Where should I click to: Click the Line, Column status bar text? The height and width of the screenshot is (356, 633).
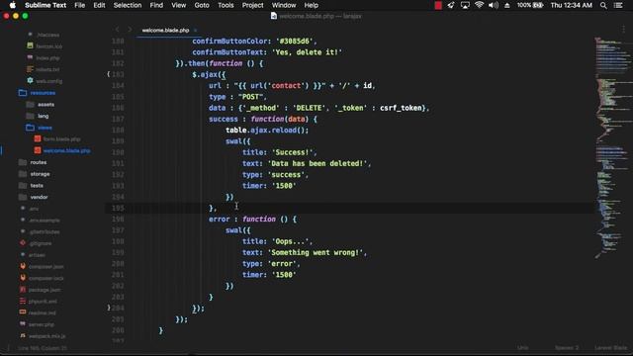[42, 348]
